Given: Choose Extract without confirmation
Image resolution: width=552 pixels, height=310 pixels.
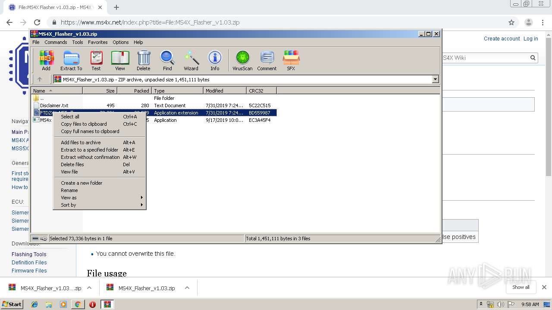Looking at the screenshot, I should point(100,157).
